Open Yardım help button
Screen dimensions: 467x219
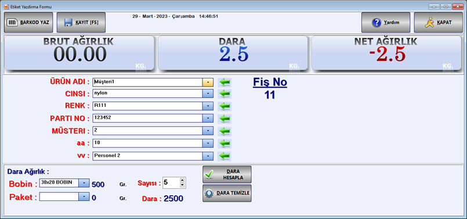[x=386, y=23]
